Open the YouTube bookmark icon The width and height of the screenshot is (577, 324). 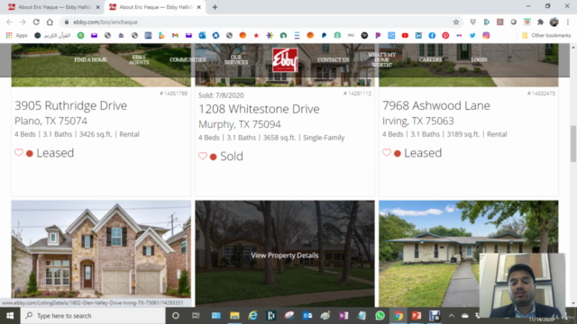pyautogui.click(x=405, y=35)
